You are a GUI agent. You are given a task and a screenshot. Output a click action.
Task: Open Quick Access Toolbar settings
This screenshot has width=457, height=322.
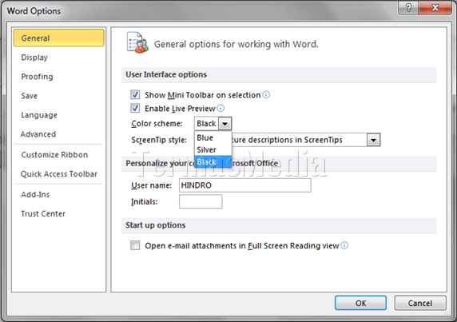[x=59, y=174]
